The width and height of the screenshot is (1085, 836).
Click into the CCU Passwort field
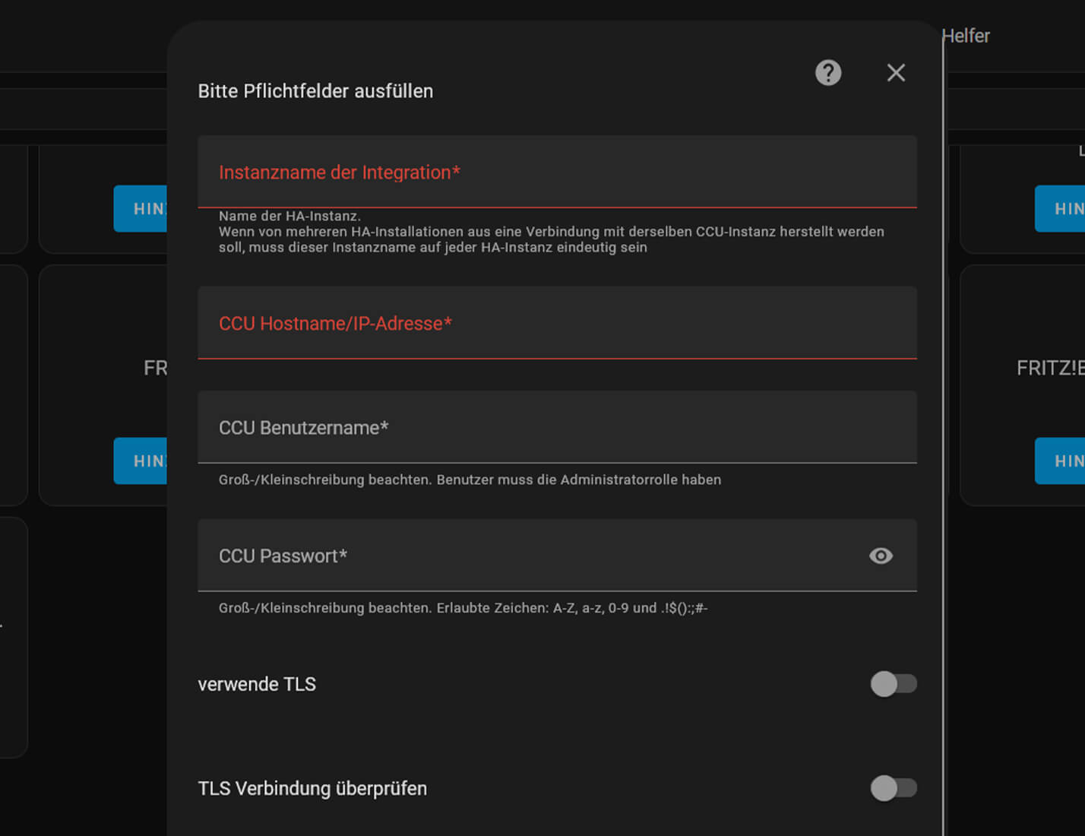532,556
